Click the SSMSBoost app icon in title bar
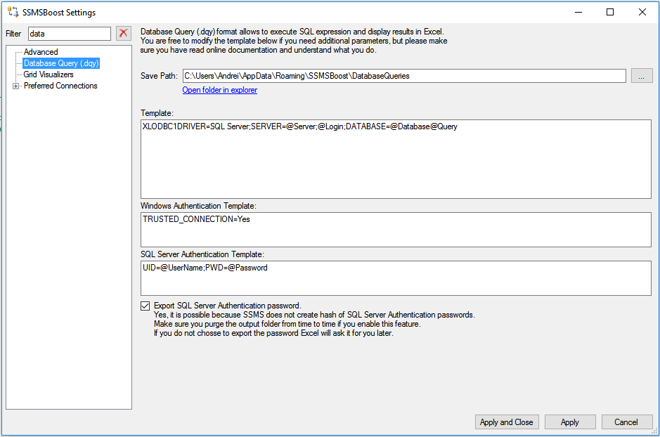Viewport: 660px width, 437px height. (x=13, y=12)
